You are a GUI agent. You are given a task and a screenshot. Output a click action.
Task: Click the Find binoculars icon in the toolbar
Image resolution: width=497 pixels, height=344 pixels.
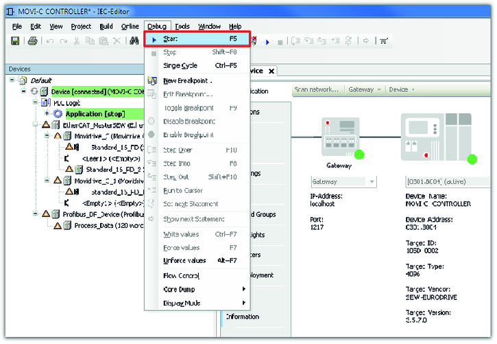tap(134, 41)
